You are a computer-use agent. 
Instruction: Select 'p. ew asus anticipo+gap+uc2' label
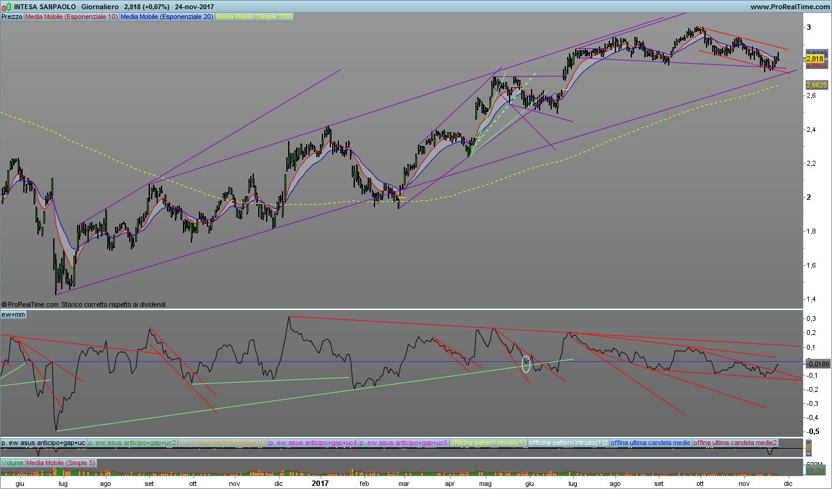132,443
